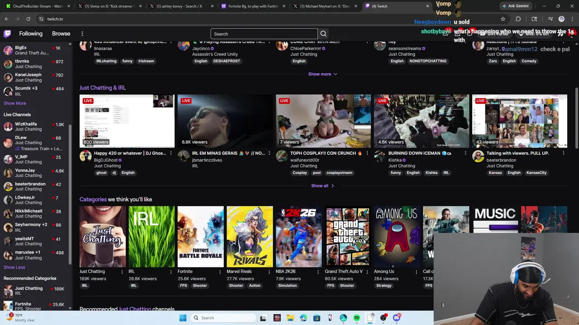The width and height of the screenshot is (579, 325).
Task: Select NikkiMichaell in the sidebar
Action: [34, 214]
